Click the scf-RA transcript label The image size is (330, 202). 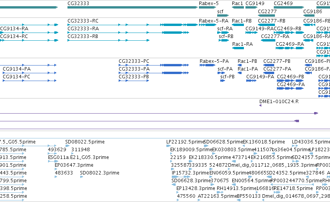tap(225, 29)
